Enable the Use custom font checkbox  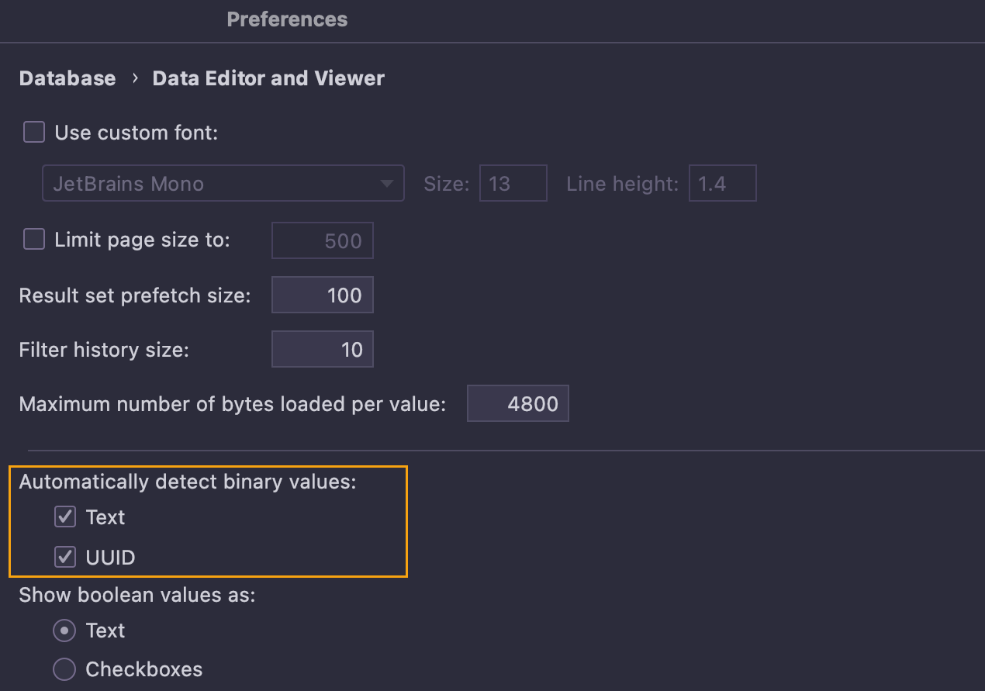(x=34, y=133)
